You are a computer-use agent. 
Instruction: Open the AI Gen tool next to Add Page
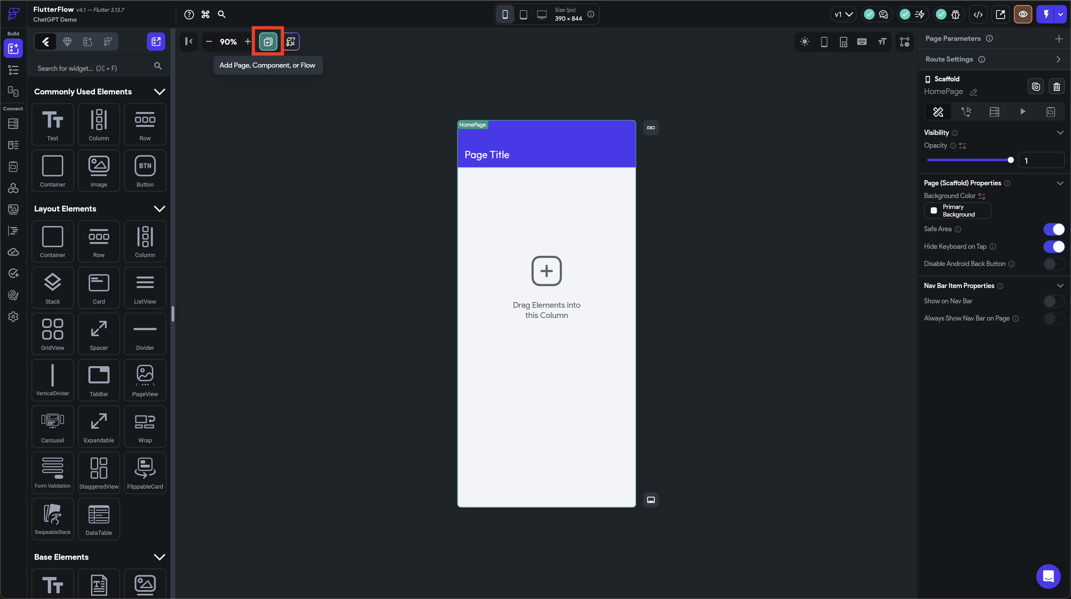(291, 41)
